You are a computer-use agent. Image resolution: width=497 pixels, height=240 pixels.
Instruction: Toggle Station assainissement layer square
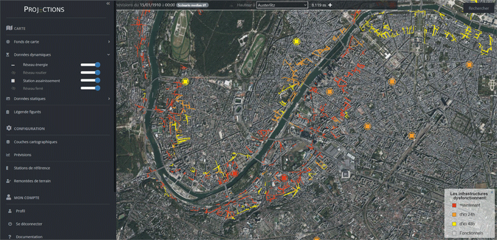pos(13,81)
